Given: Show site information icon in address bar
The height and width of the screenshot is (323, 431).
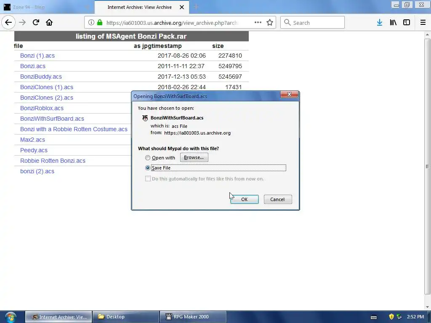Looking at the screenshot, I should tap(91, 23).
